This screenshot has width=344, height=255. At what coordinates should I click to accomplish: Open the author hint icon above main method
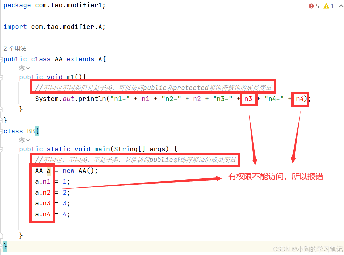point(22,140)
